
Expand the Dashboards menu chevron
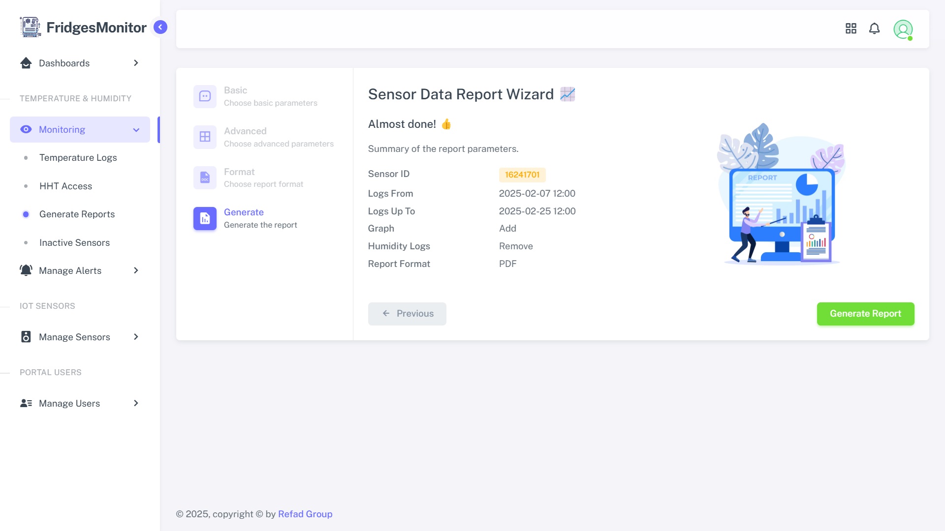click(x=136, y=63)
